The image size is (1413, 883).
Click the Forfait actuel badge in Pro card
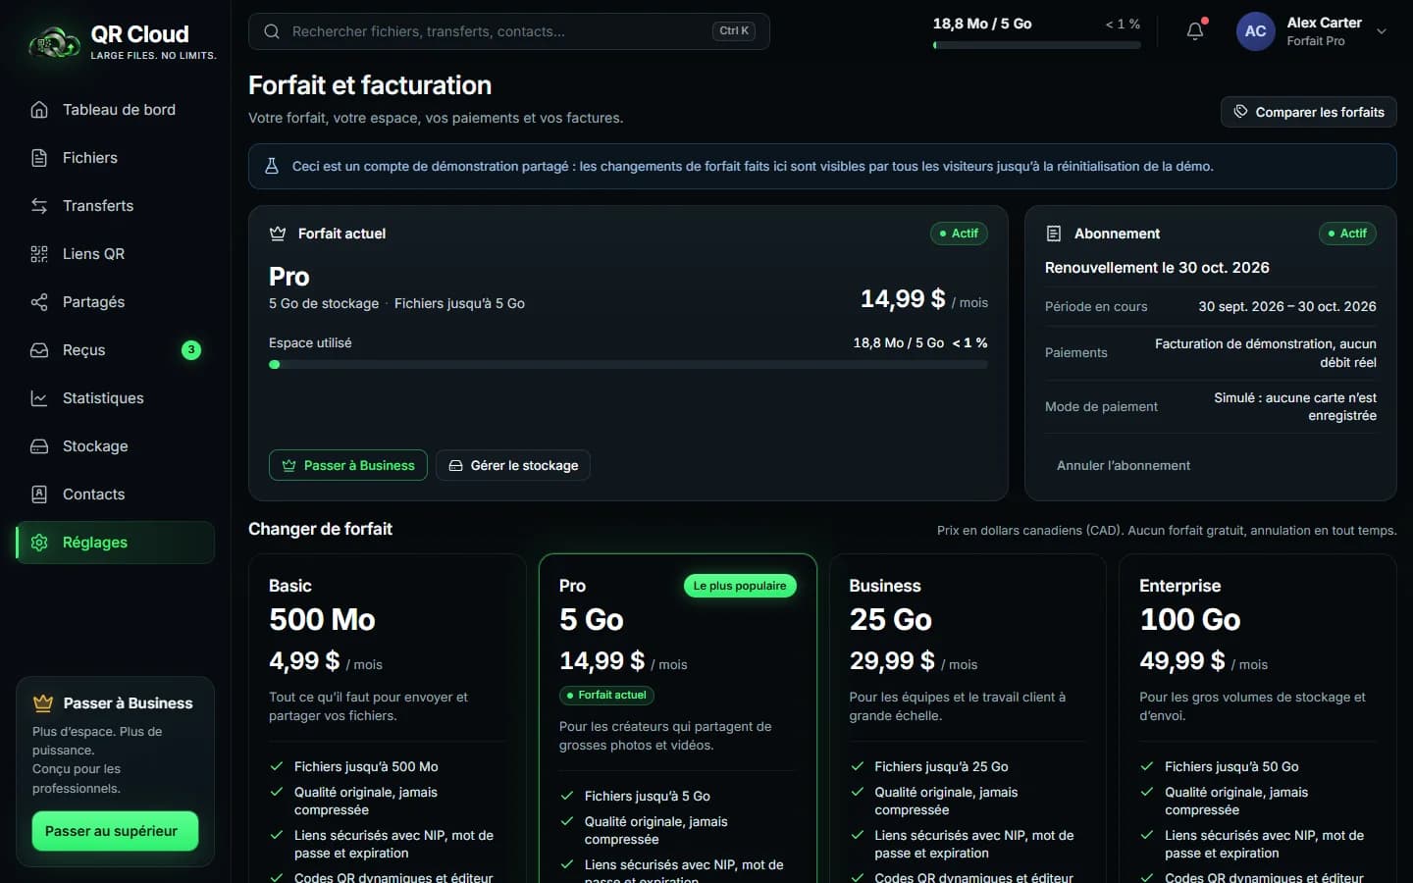606,695
